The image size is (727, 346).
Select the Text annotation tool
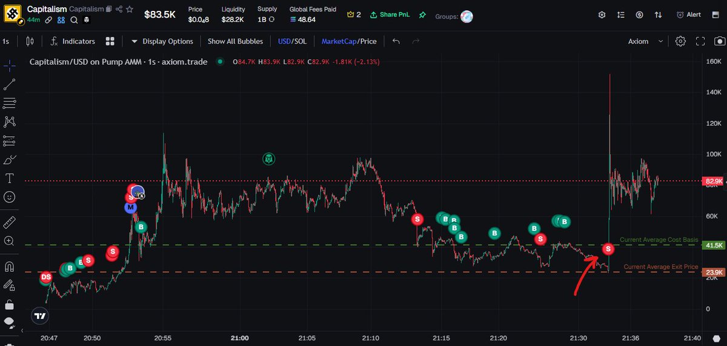point(9,178)
